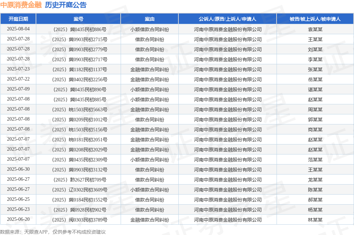Click the 被告/被上诉人/被申请人 header
The image size is (354, 235).
(315, 19)
